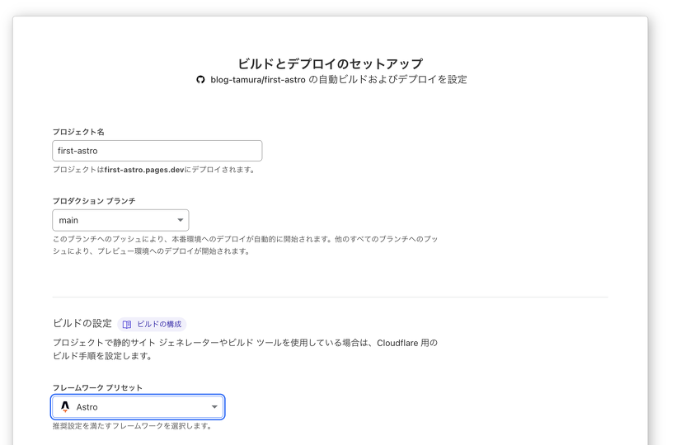This screenshot has width=676, height=445.
Task: Click the blog-tamura/first-astro repository text
Action: (x=258, y=80)
